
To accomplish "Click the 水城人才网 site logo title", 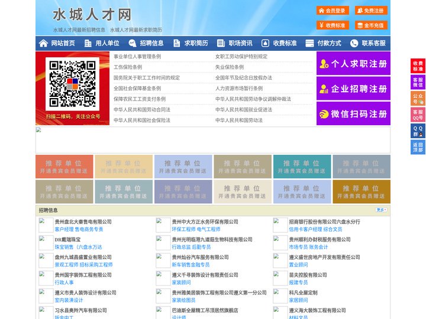I will click(92, 15).
